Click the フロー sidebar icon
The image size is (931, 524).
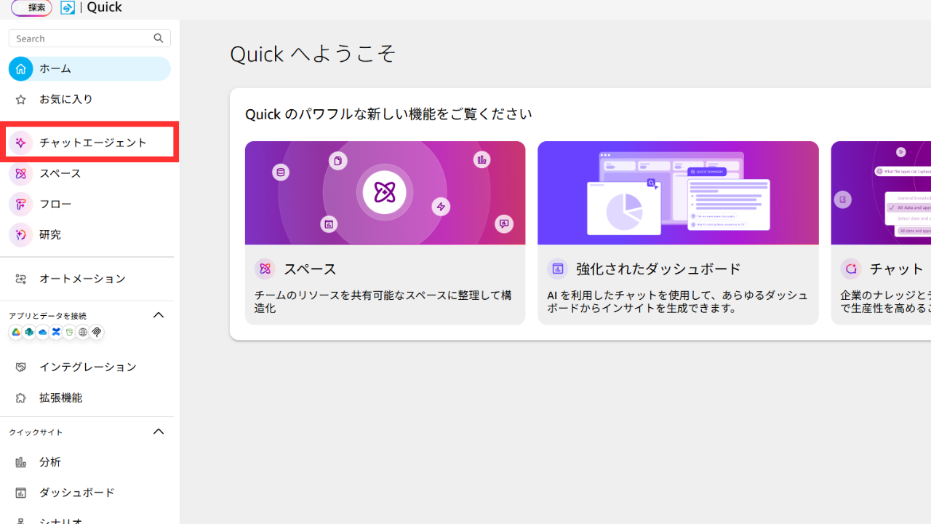(x=20, y=205)
